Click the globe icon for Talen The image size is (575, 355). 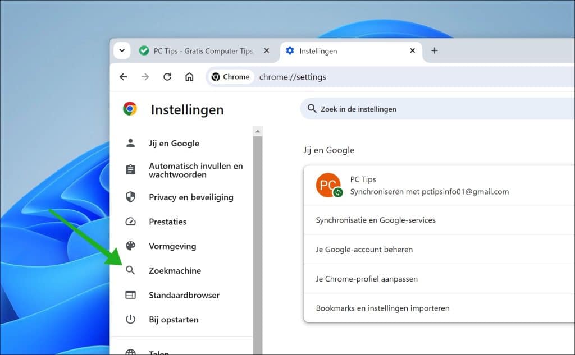(130, 352)
